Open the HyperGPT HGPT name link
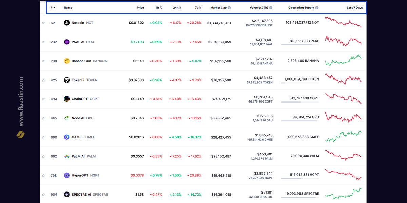 [85, 175]
